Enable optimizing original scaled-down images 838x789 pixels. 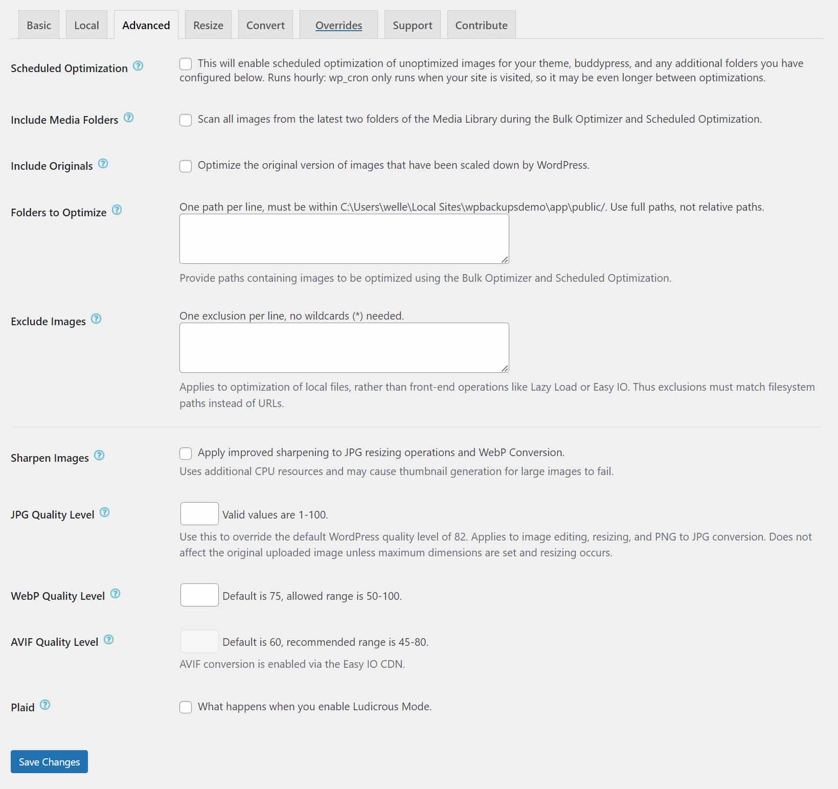click(185, 166)
